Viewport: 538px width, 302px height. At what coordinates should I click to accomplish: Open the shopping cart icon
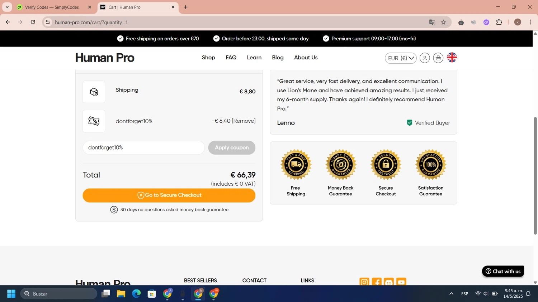tap(438, 58)
